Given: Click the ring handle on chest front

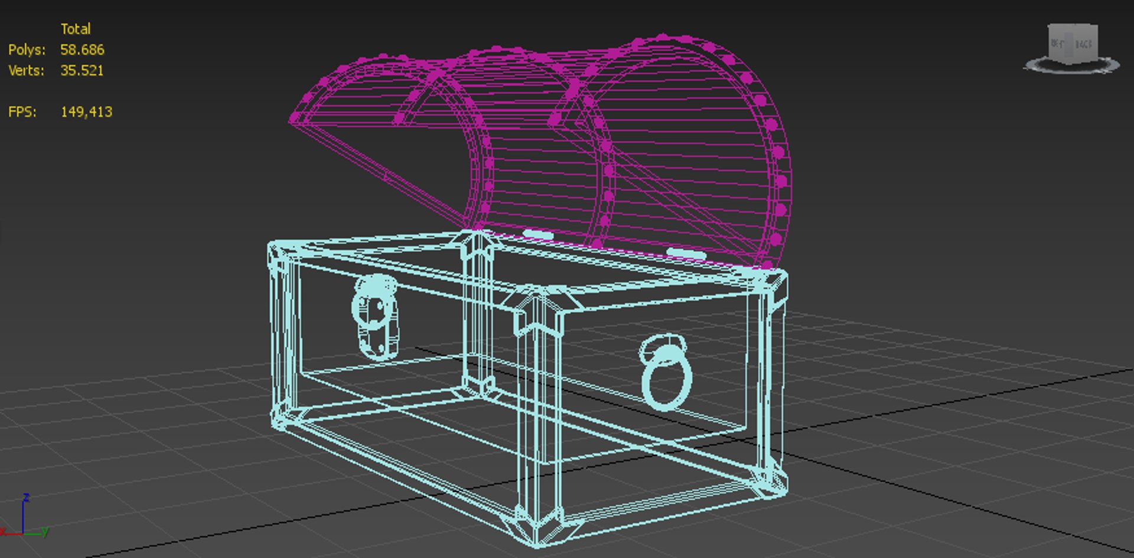Looking at the screenshot, I should (x=666, y=373).
